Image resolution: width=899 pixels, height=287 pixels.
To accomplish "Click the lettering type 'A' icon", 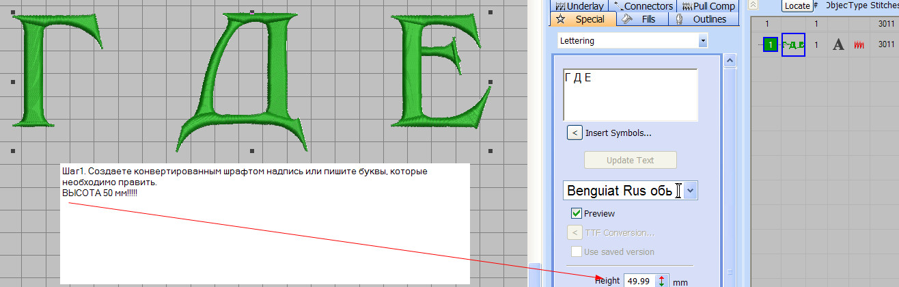I will pos(838,45).
